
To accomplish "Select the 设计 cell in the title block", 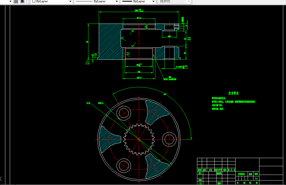I will click(x=200, y=173).
